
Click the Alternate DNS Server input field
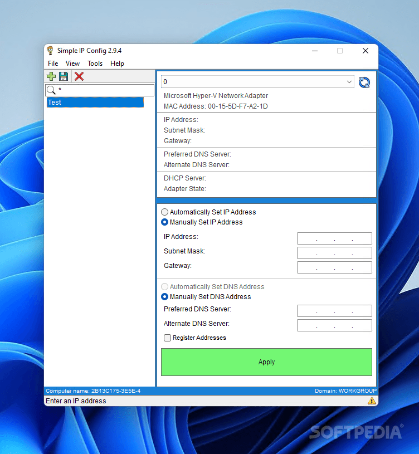(334, 325)
